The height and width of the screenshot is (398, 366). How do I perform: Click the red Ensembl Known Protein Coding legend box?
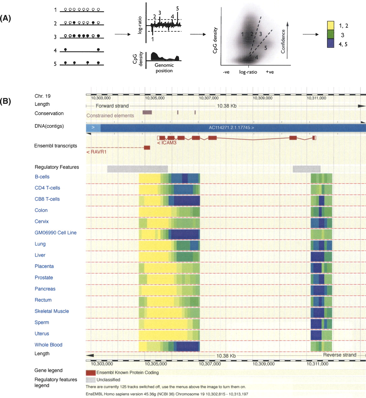(x=91, y=373)
